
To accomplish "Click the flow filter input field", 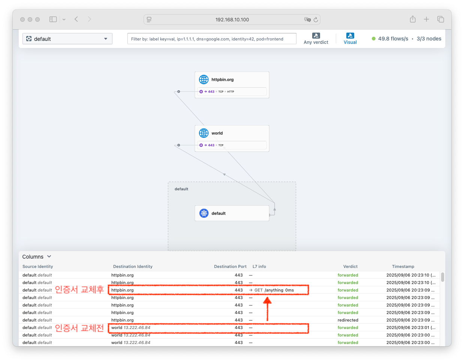I will coord(212,39).
